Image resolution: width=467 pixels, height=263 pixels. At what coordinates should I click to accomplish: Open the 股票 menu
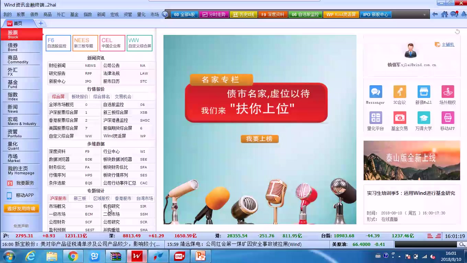point(21,14)
